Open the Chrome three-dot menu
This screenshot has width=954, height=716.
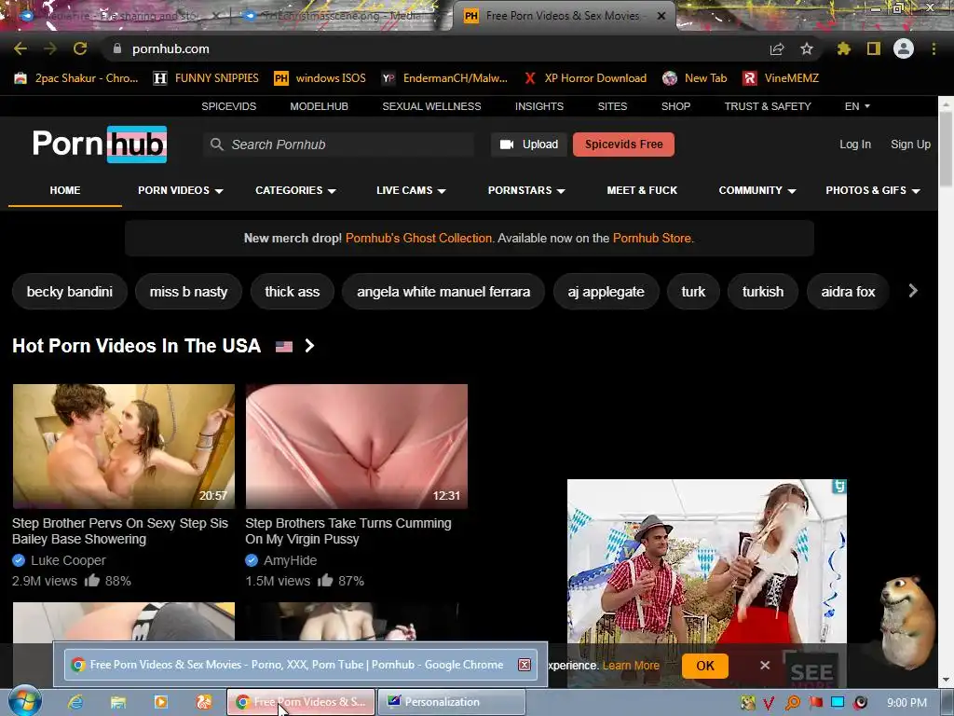click(934, 48)
